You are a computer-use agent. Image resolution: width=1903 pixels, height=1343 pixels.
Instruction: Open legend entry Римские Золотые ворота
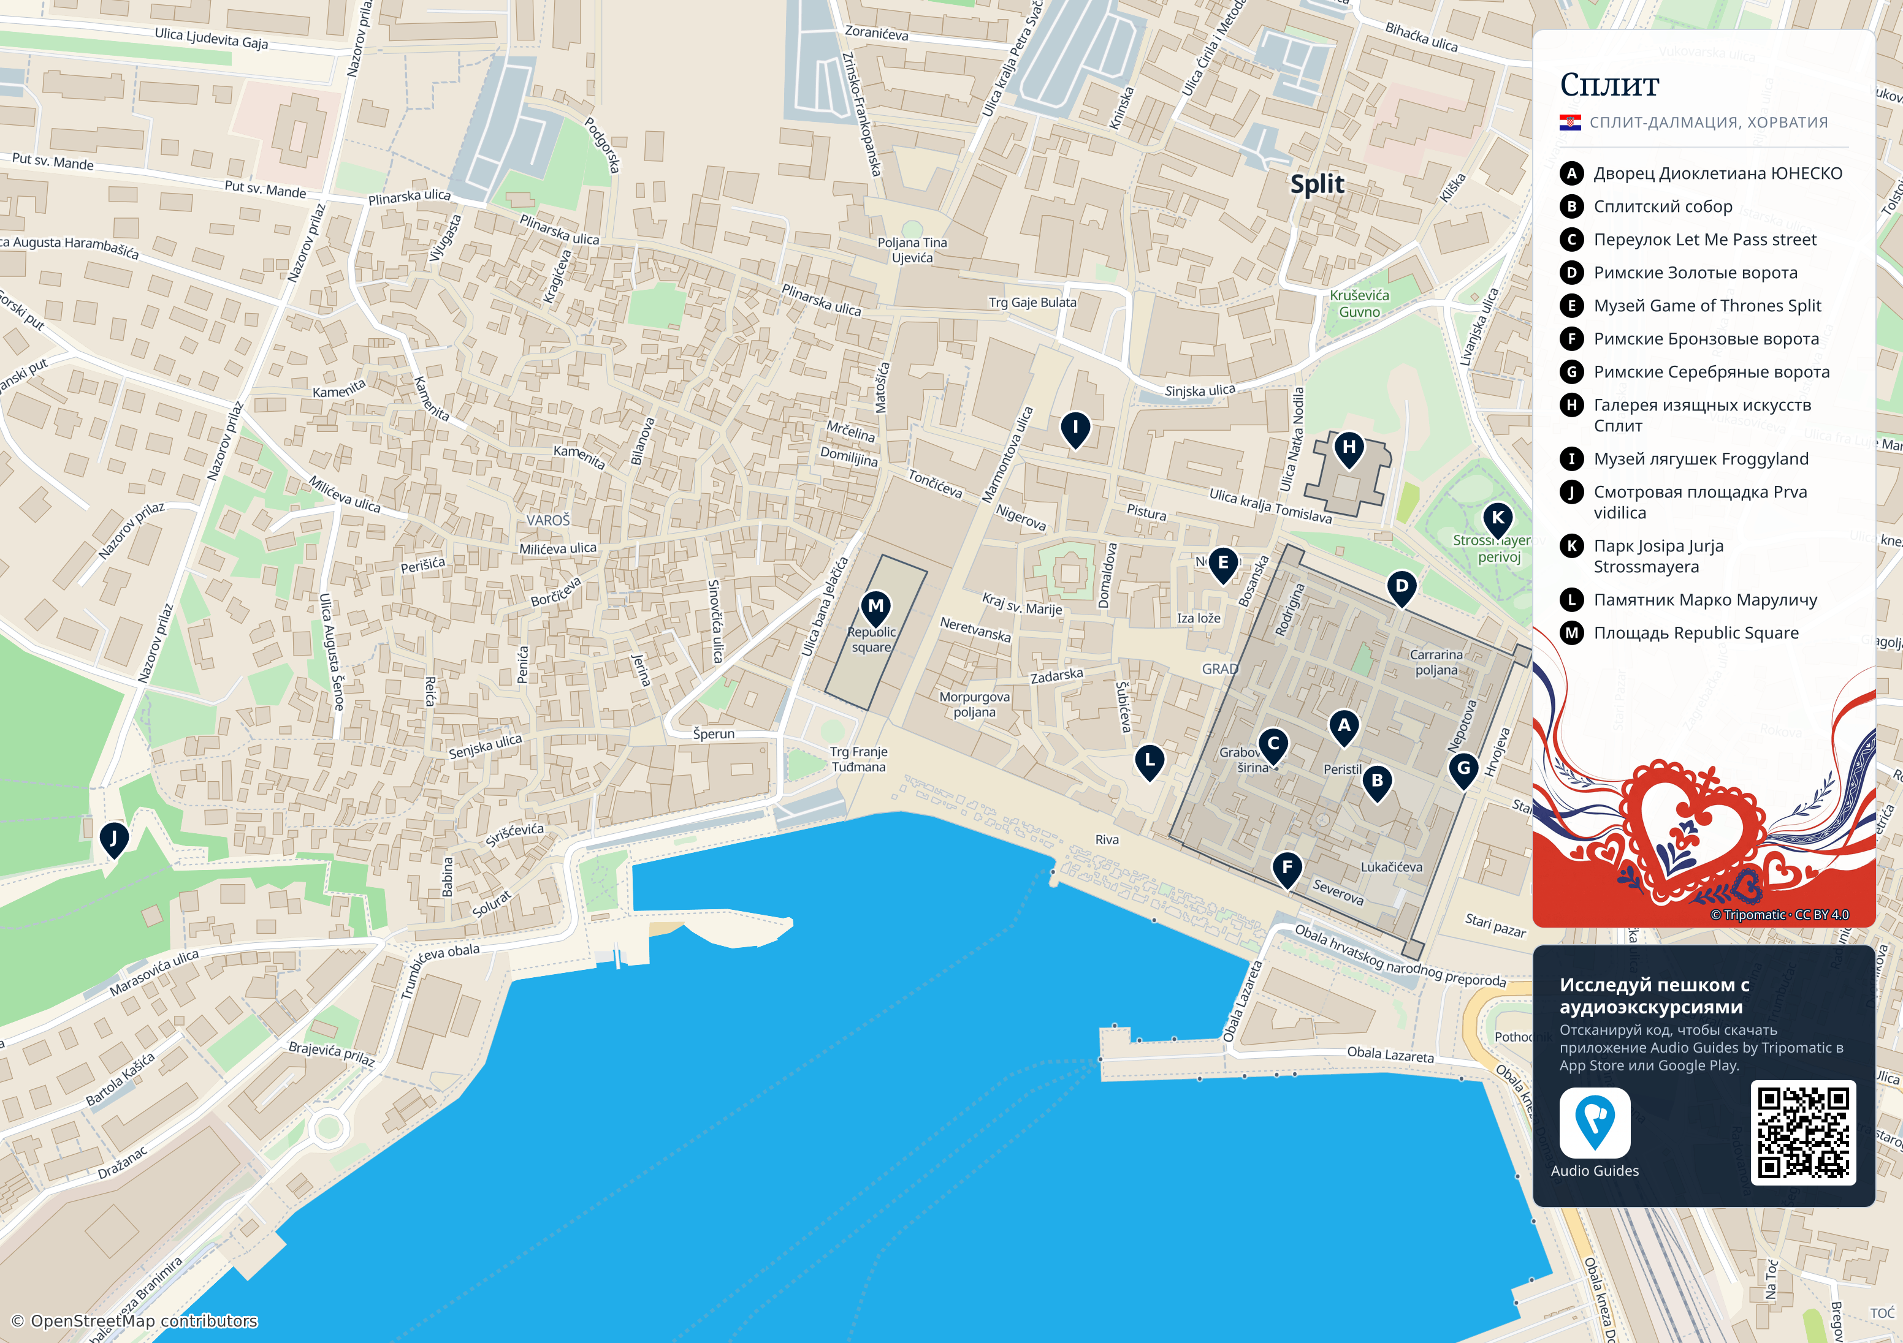[1695, 273]
